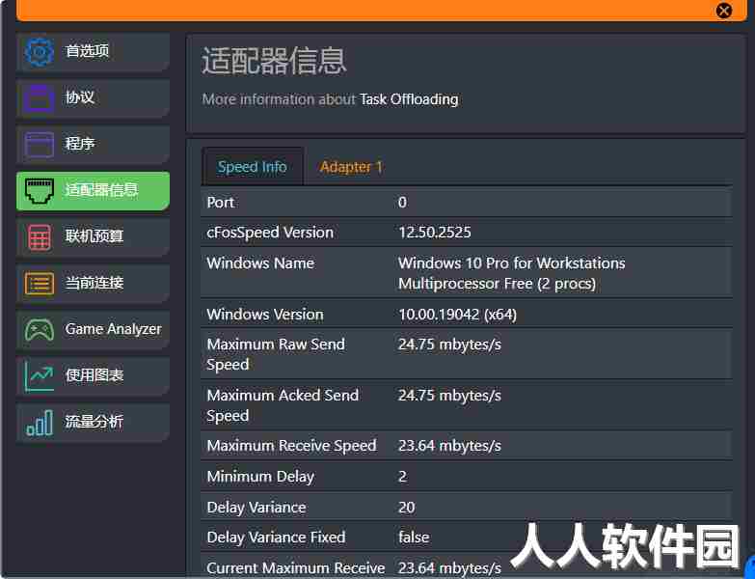Open the 使用图表 sidebar entry
This screenshot has height=579, width=755.
pyautogui.click(x=93, y=375)
